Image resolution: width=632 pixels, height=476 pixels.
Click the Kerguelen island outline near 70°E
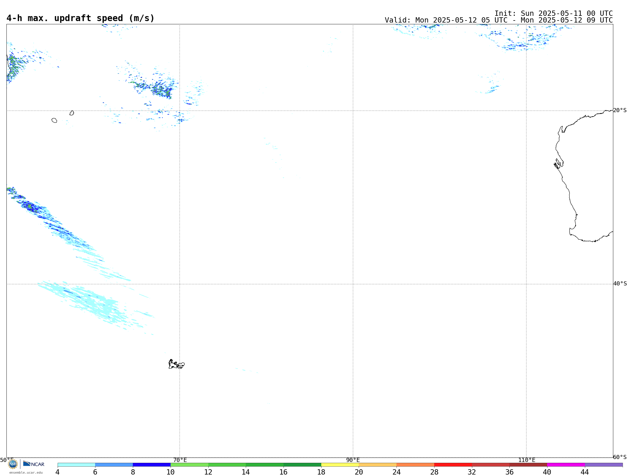tap(176, 364)
